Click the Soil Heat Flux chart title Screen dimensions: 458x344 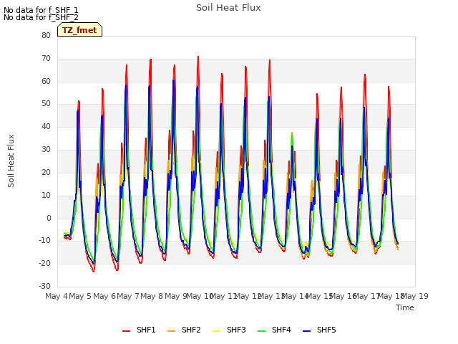[x=228, y=8]
